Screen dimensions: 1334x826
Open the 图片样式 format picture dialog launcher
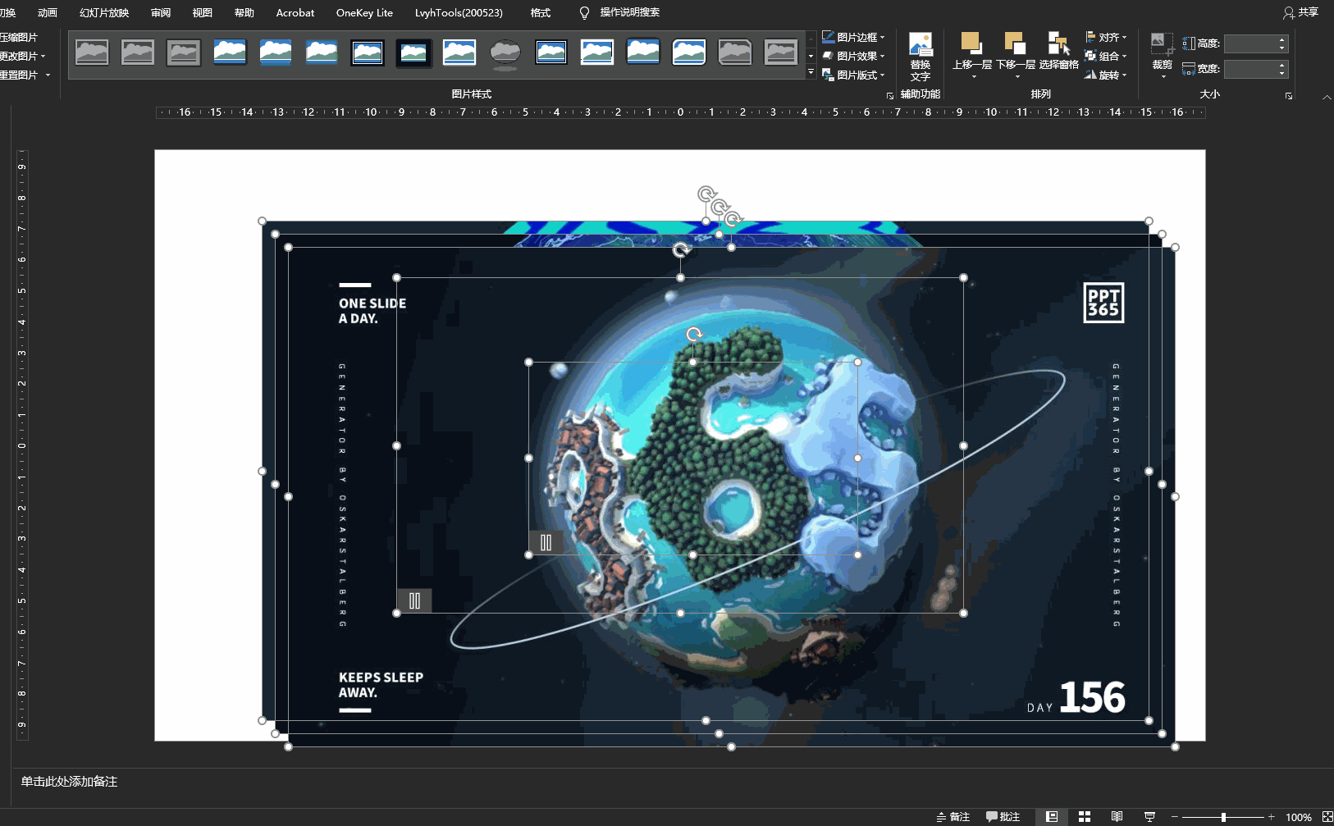click(x=890, y=96)
